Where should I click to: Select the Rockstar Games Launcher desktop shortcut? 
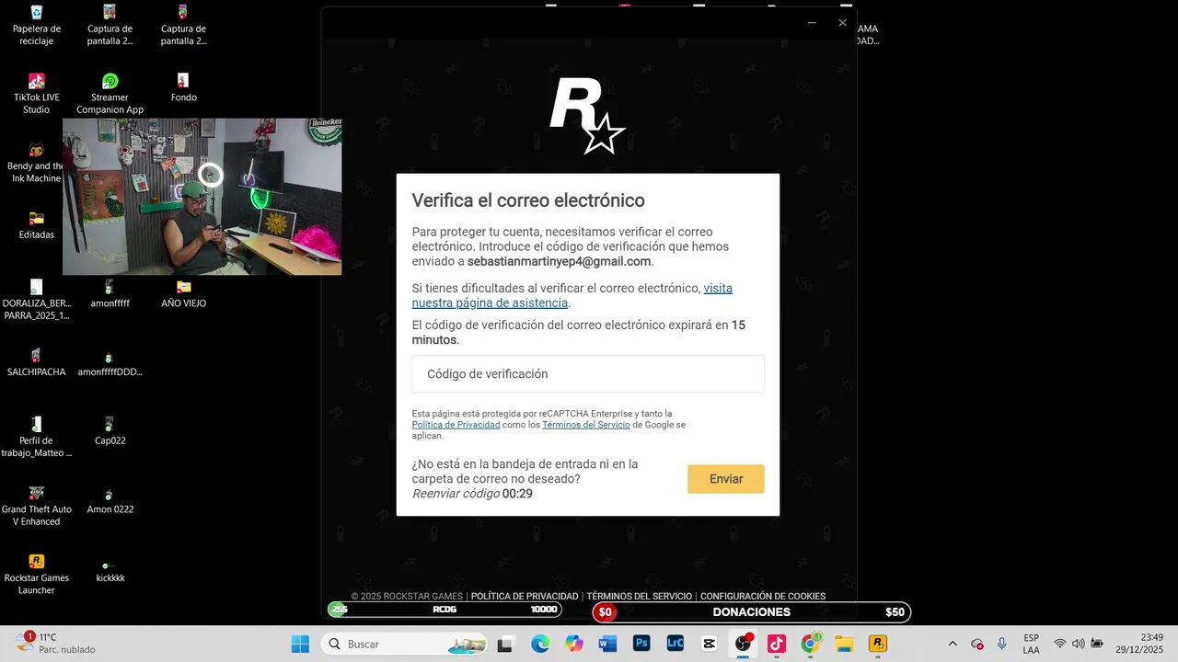[x=37, y=574]
